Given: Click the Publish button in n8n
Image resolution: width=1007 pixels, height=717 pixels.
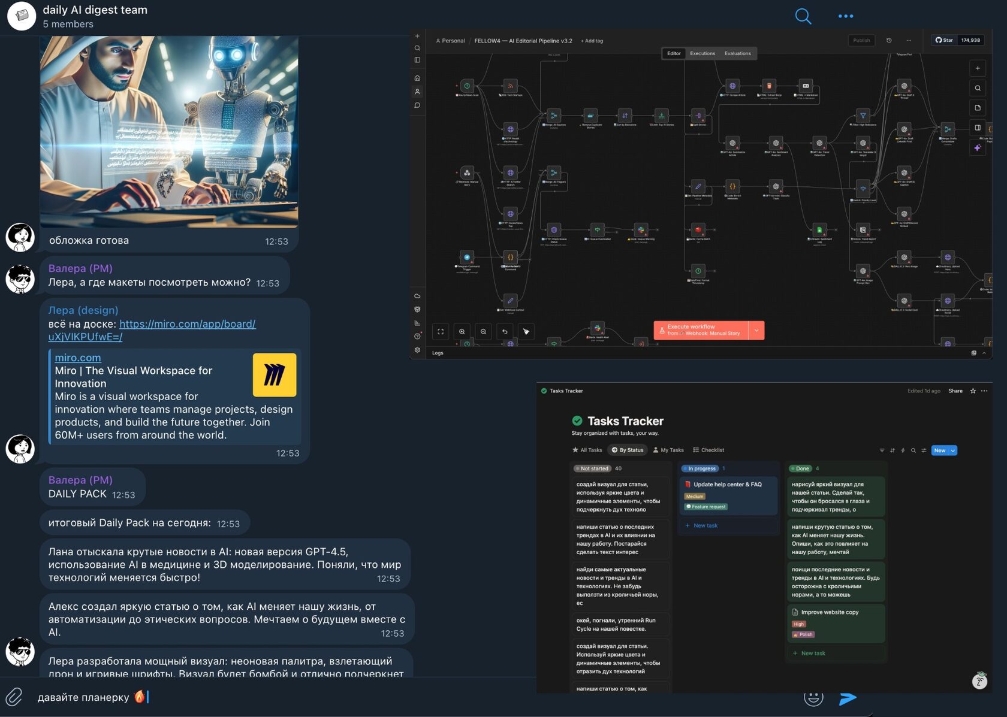Looking at the screenshot, I should (x=861, y=41).
